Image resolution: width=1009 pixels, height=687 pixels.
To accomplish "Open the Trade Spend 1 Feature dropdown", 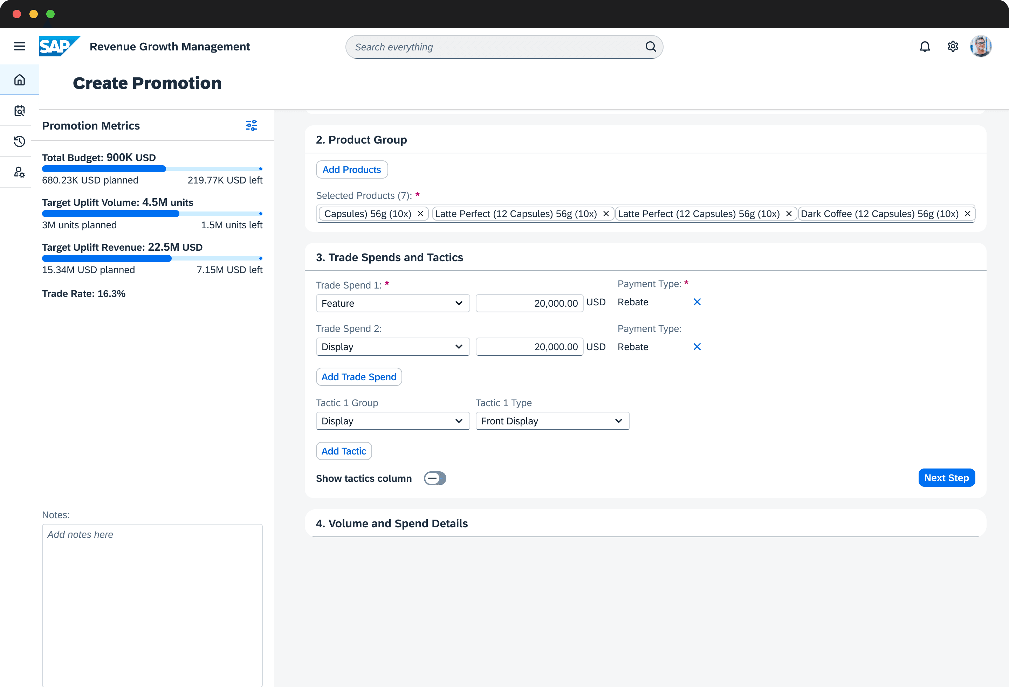I will click(x=392, y=303).
